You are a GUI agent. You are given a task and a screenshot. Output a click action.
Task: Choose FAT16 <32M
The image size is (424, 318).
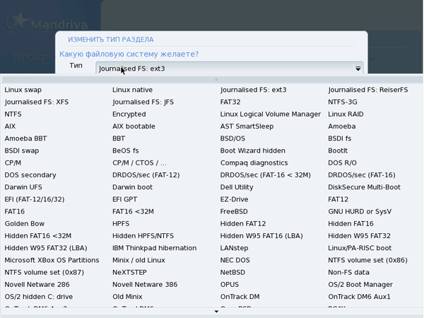[133, 211]
